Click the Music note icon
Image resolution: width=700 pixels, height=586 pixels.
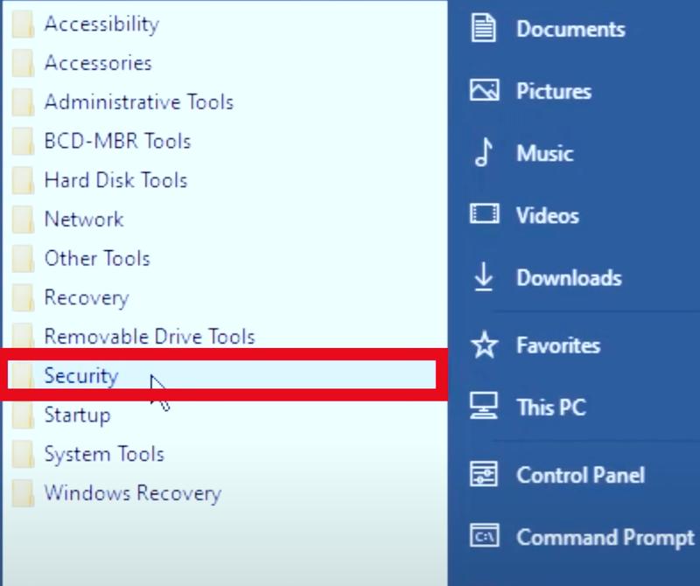(484, 152)
